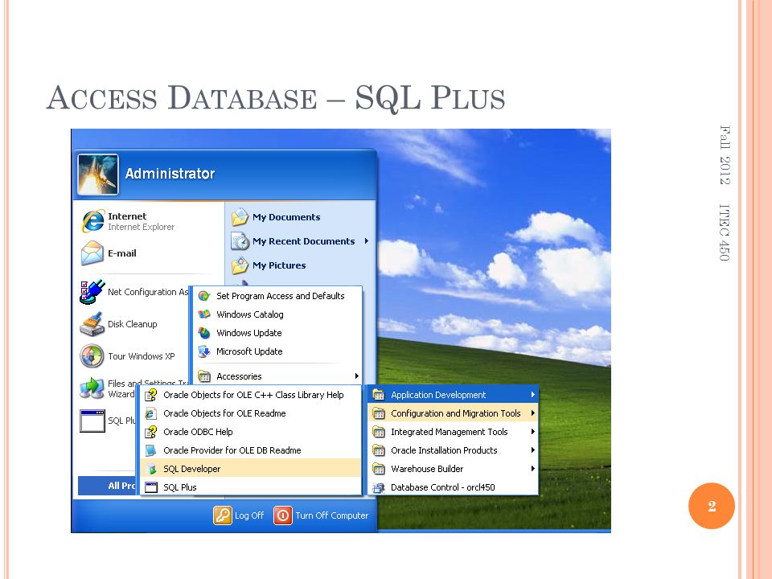Launch Net Configuration Assistant icon
This screenshot has height=579, width=772.
[x=92, y=292]
